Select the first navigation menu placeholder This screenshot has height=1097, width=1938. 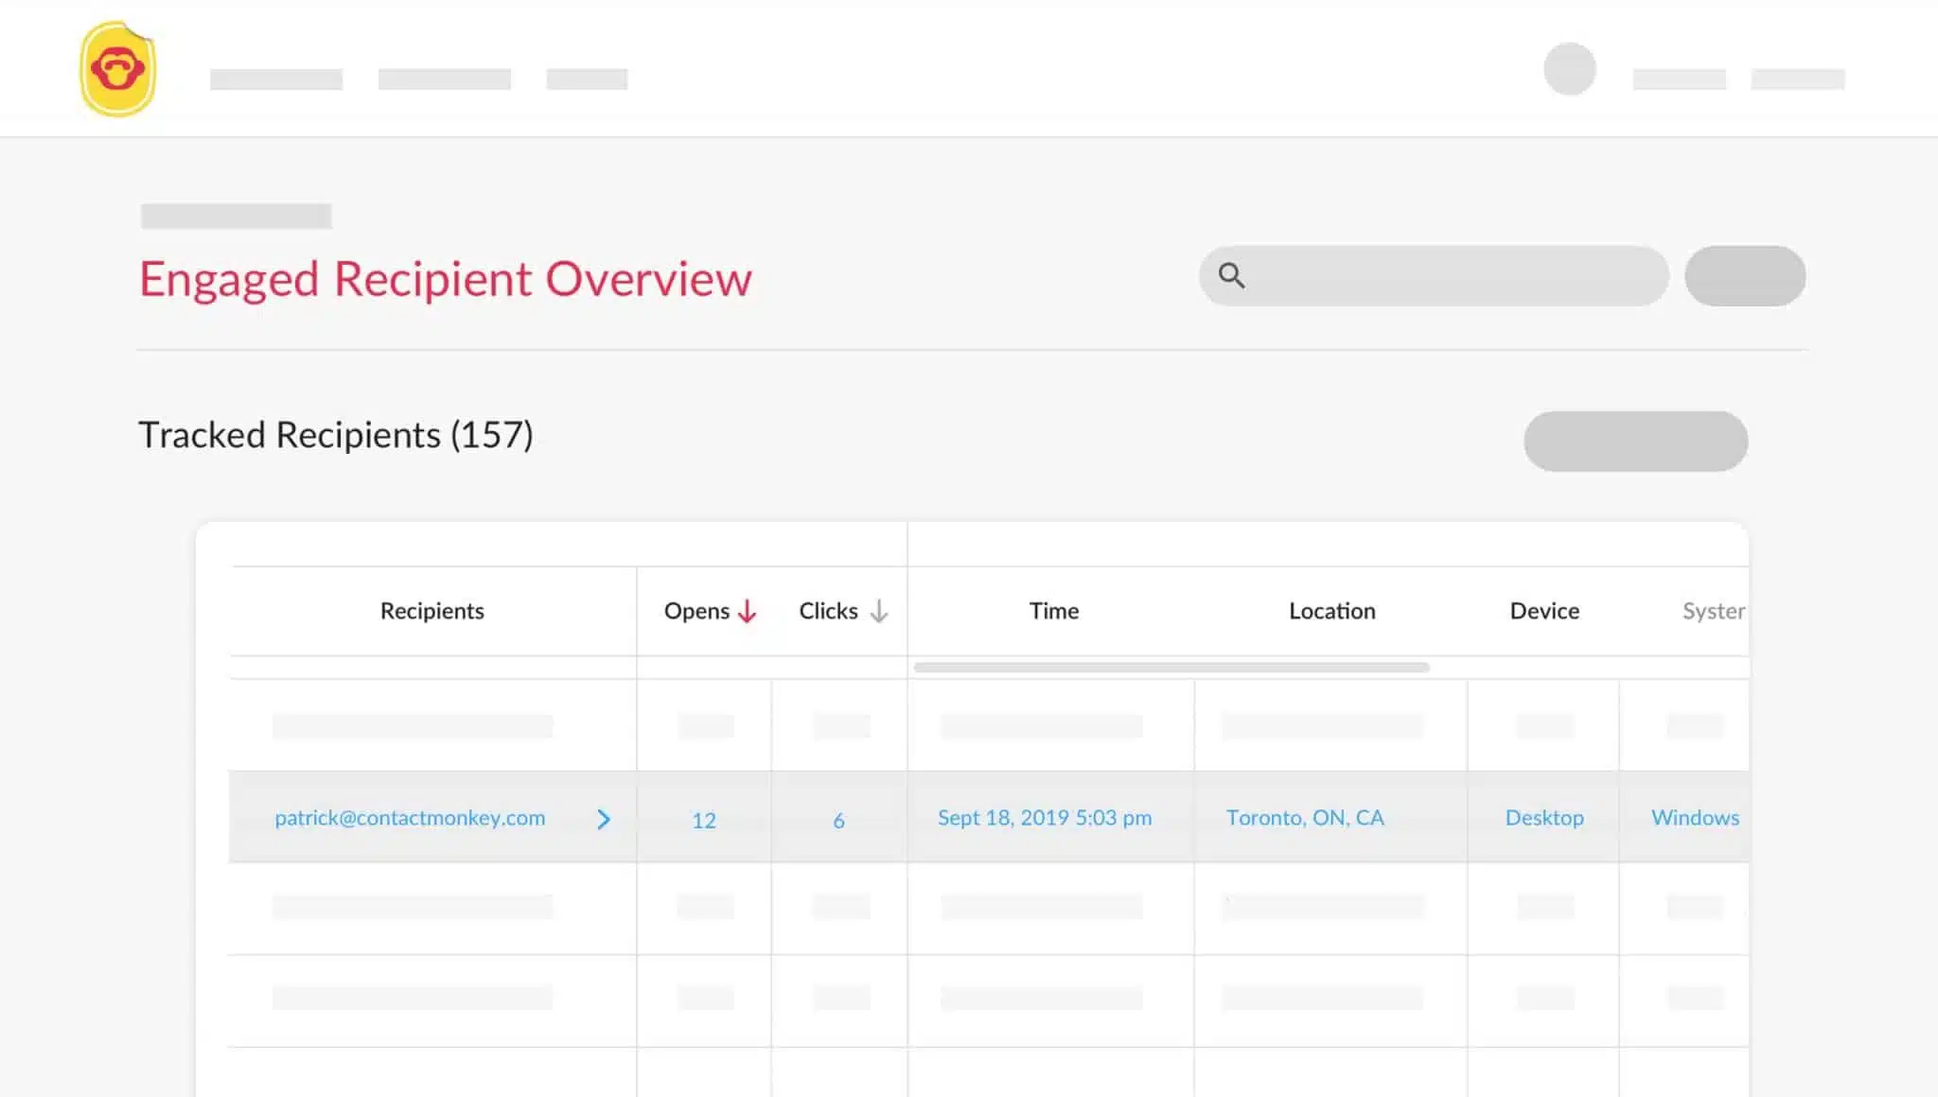click(276, 79)
